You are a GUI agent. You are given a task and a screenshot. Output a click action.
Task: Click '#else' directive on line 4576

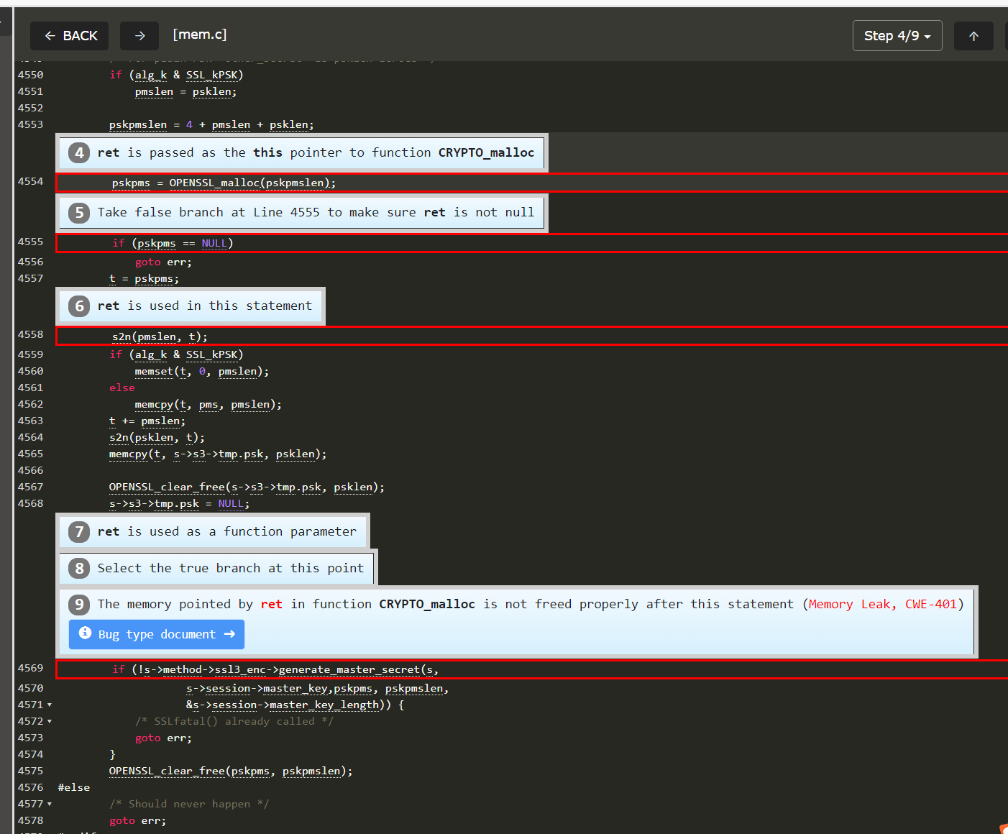click(74, 788)
